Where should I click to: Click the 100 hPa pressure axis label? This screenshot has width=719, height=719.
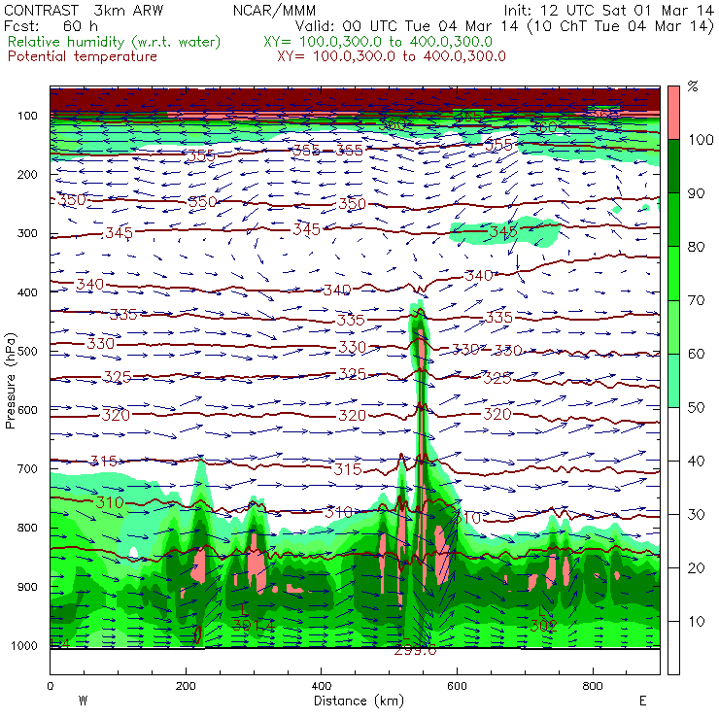27,116
